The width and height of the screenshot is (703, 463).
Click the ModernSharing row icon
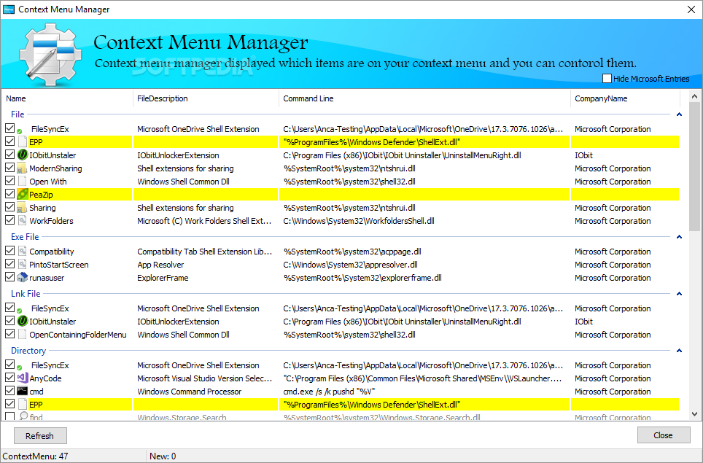23,168
